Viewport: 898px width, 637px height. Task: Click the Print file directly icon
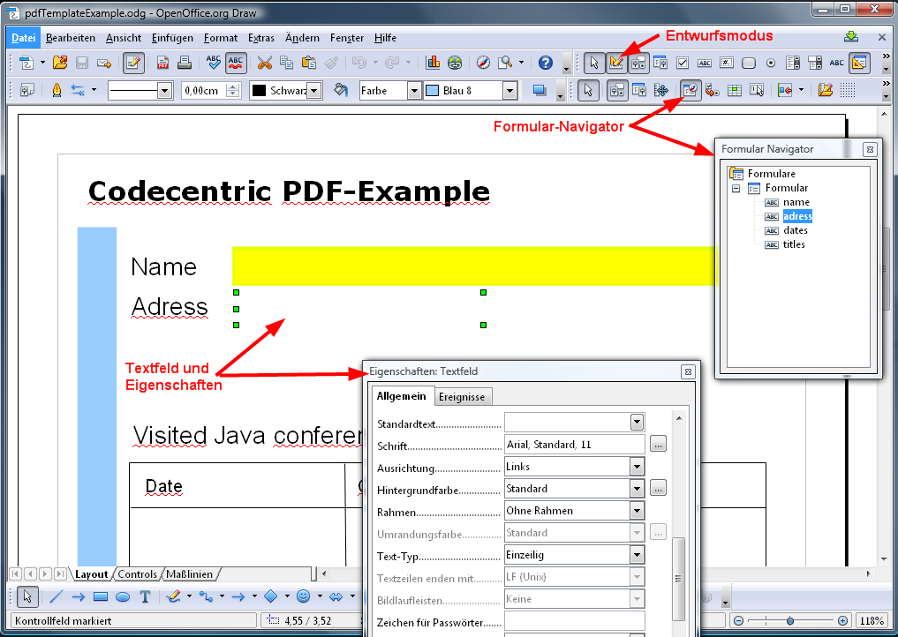point(184,63)
